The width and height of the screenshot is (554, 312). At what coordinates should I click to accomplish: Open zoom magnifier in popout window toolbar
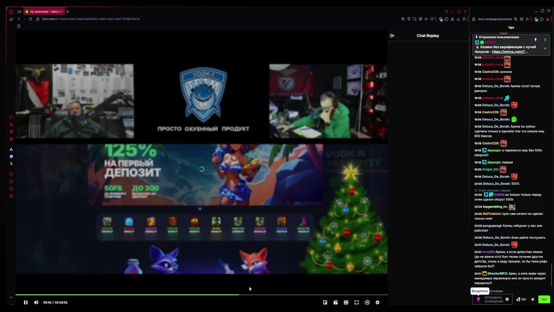[x=515, y=19]
